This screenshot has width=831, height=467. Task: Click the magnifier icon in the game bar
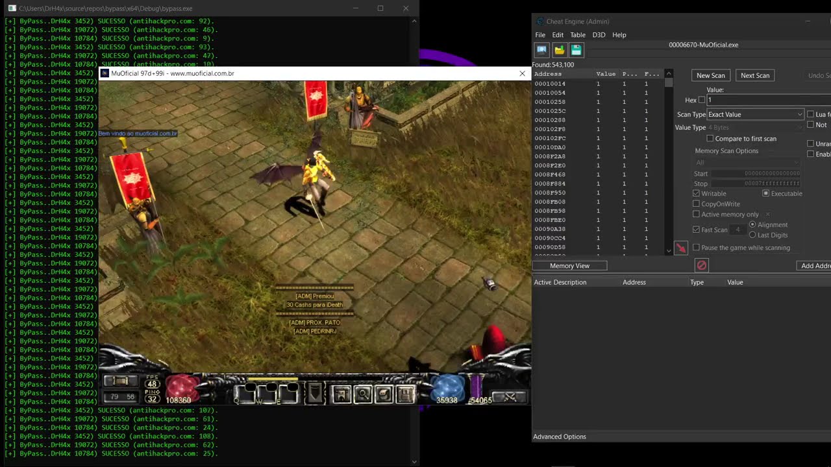coord(363,394)
